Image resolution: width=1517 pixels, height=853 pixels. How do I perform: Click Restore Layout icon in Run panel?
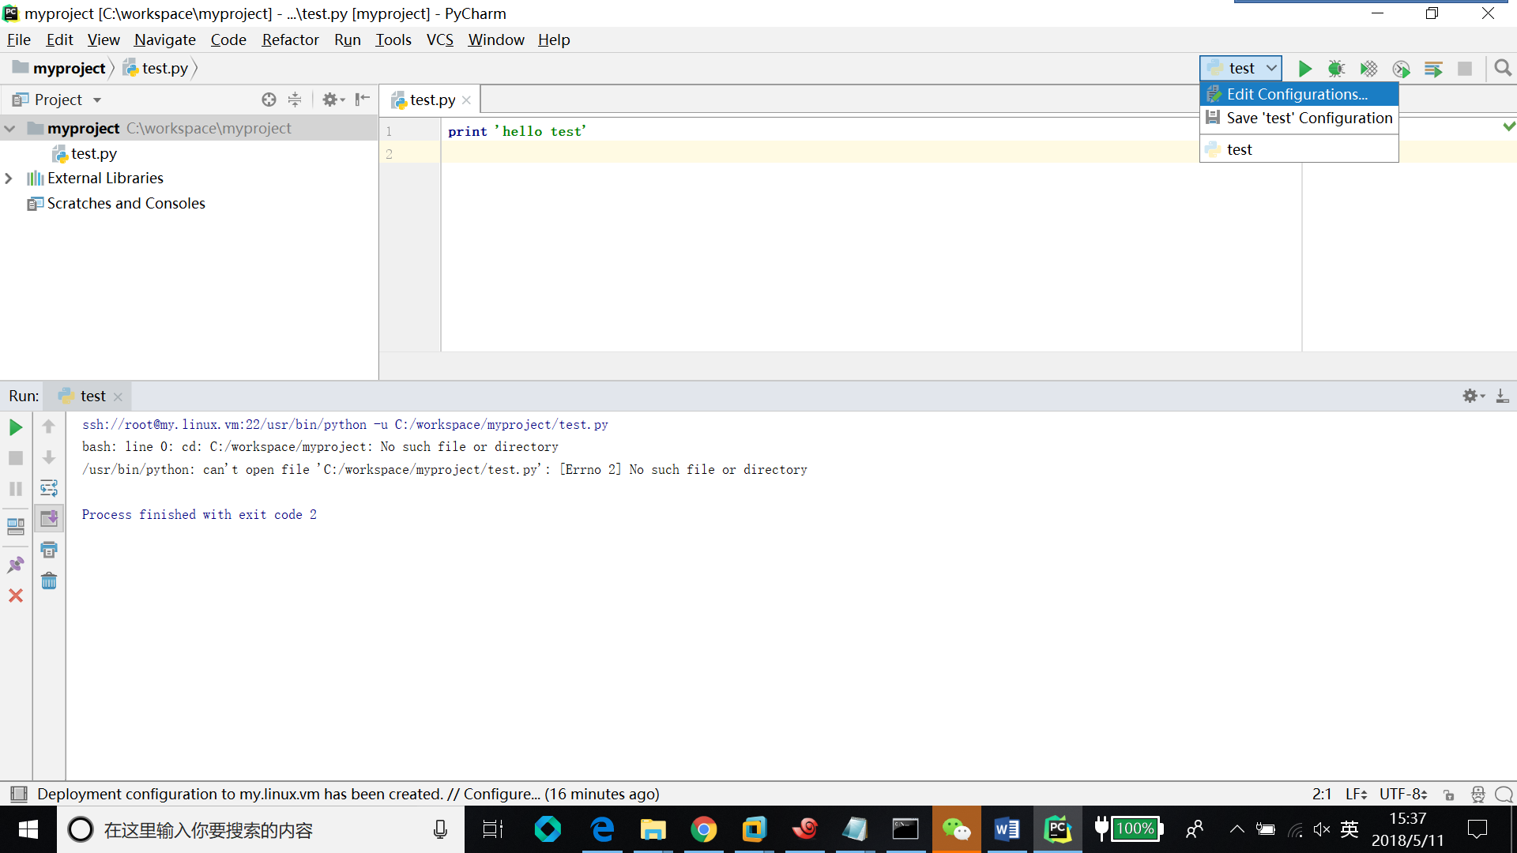(x=16, y=526)
